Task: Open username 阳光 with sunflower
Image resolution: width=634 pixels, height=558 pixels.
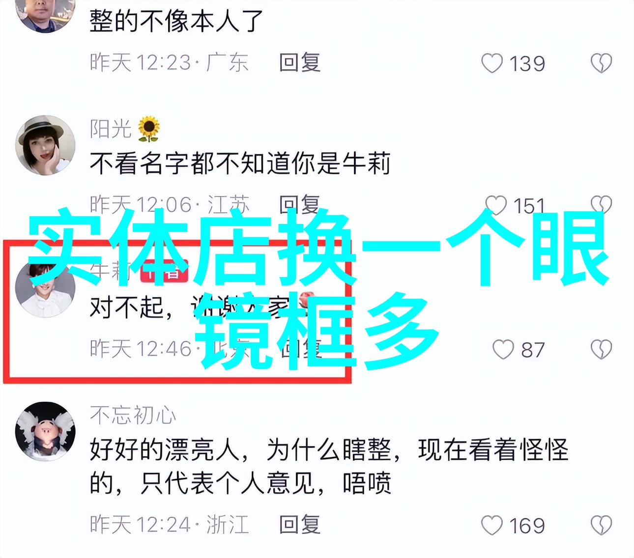Action: (125, 129)
